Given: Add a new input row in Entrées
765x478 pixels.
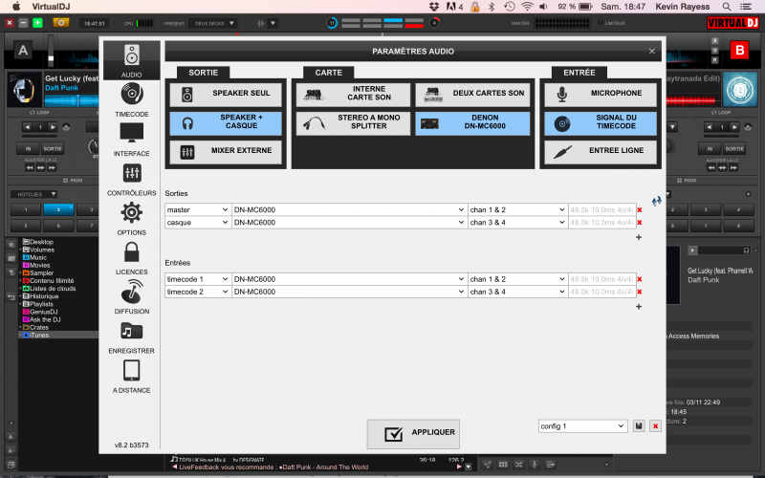Looking at the screenshot, I should (x=639, y=307).
